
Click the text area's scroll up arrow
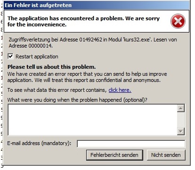point(181,108)
